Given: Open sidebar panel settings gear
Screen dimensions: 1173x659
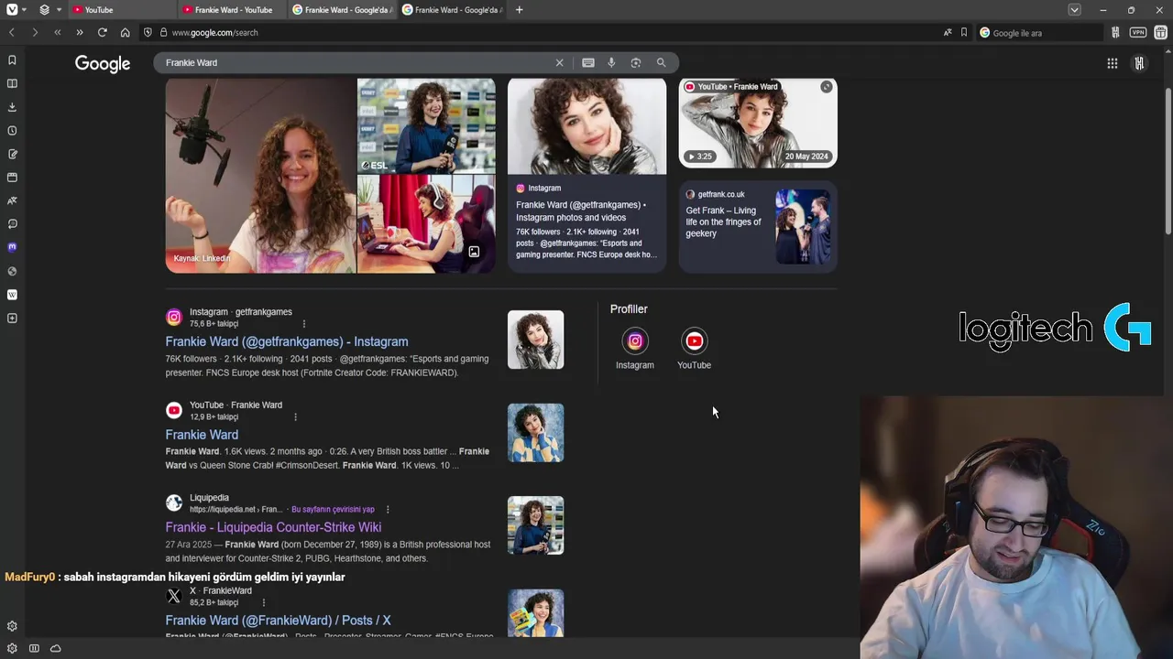Looking at the screenshot, I should (x=12, y=626).
